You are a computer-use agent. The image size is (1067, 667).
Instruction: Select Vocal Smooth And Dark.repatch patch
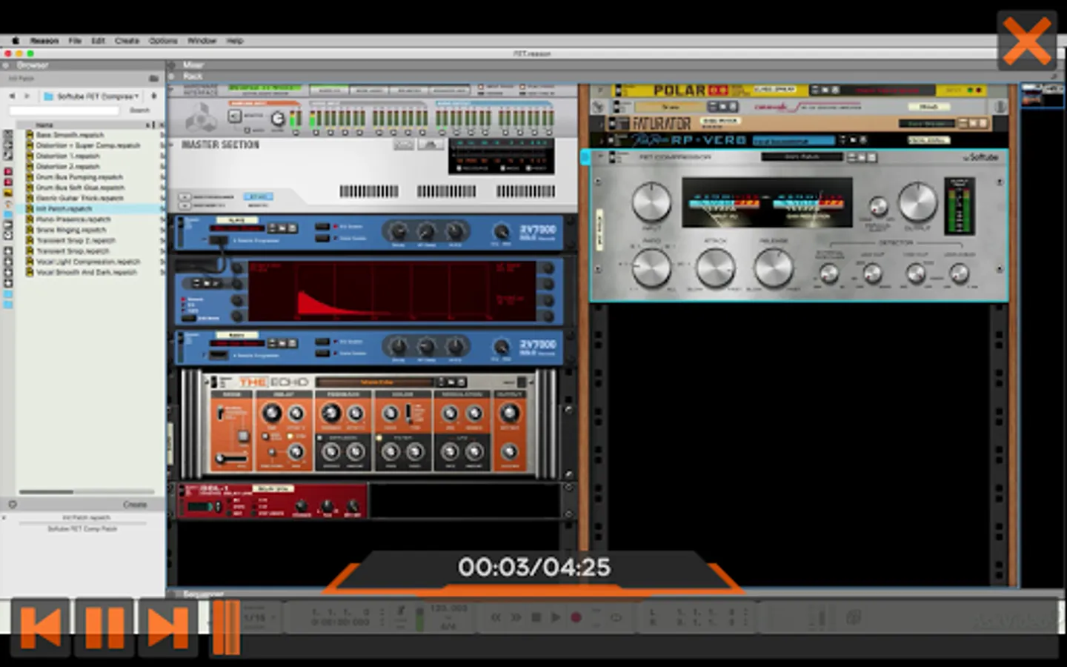click(87, 272)
